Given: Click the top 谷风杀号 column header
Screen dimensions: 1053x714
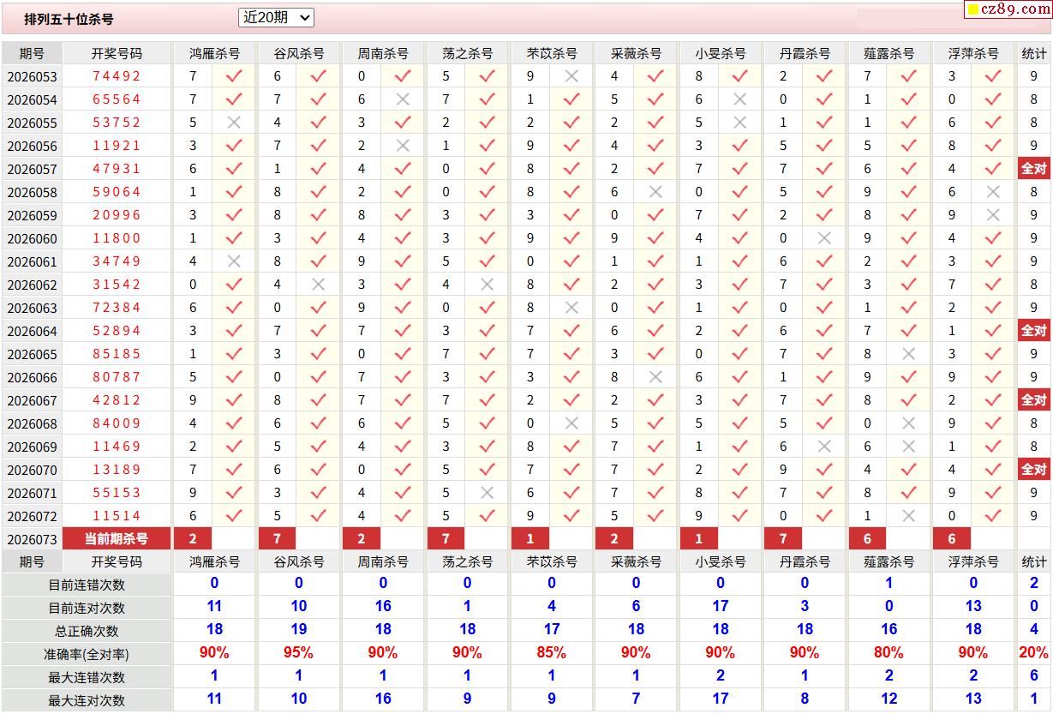Looking at the screenshot, I should (298, 53).
